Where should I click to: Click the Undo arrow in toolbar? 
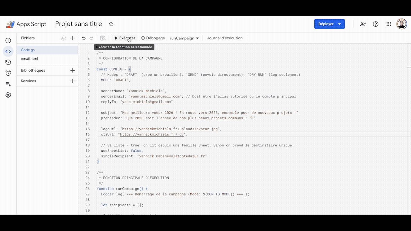pyautogui.click(x=84, y=38)
